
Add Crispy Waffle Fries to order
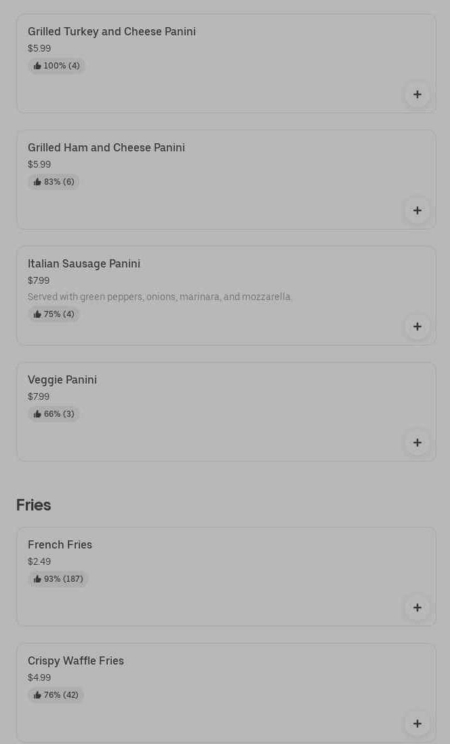tap(417, 724)
